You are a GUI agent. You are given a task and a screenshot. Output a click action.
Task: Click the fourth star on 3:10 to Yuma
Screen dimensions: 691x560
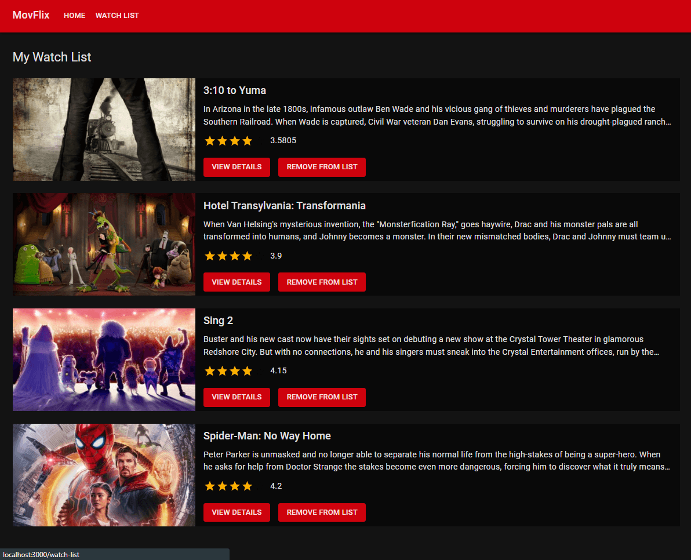point(248,140)
